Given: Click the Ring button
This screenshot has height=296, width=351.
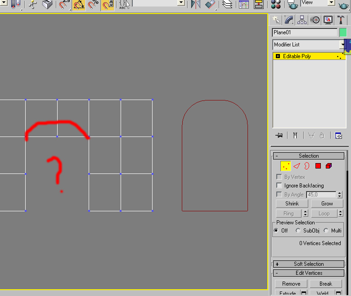Looking at the screenshot, I should (x=289, y=214).
